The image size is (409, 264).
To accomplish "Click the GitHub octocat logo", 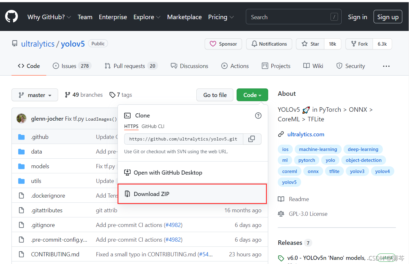I will [x=11, y=17].
